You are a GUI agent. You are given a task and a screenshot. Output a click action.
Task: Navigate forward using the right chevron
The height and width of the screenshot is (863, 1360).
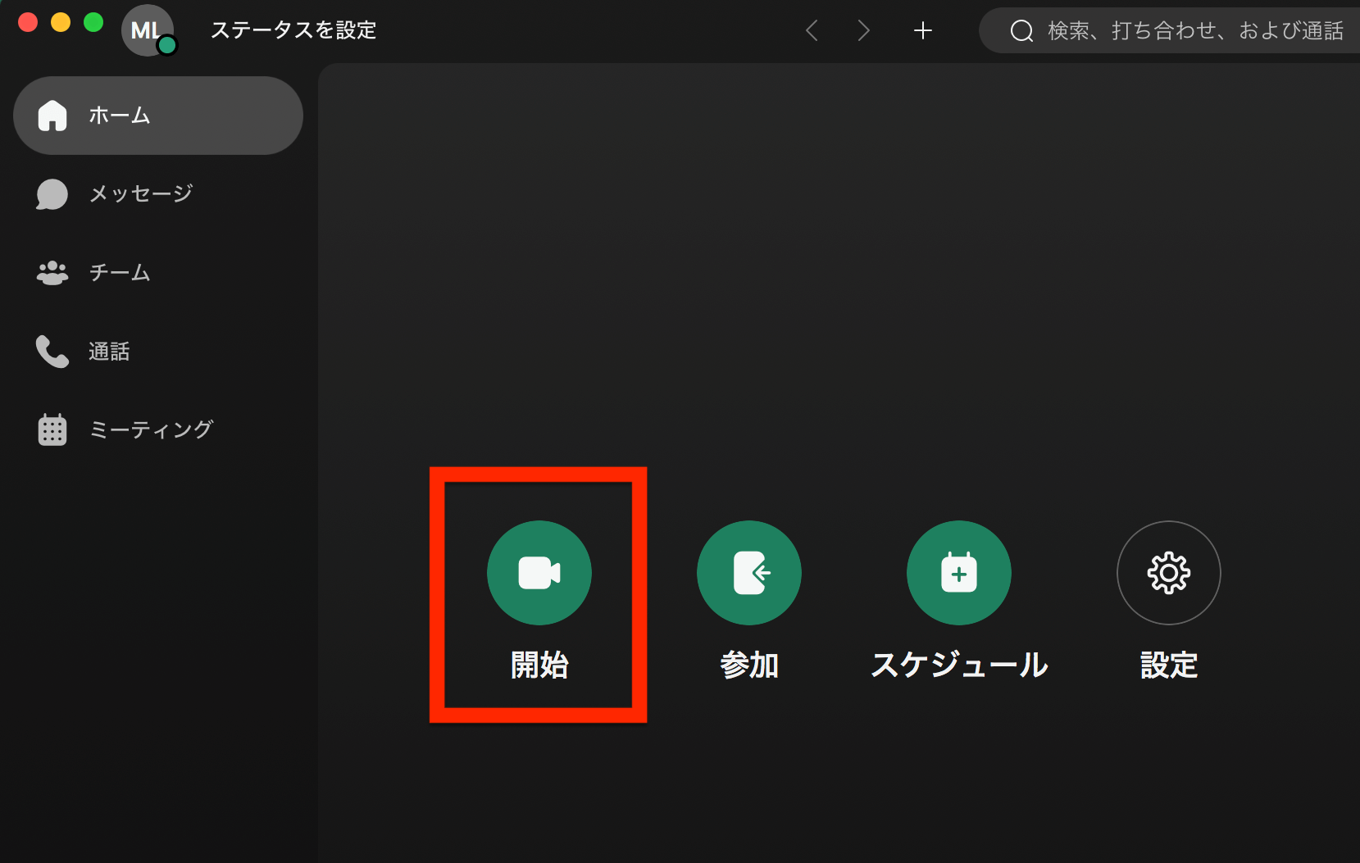click(x=864, y=30)
